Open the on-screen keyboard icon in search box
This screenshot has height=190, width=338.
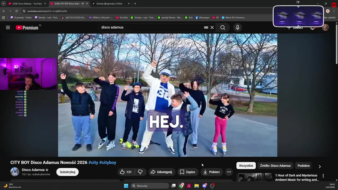click(206, 27)
